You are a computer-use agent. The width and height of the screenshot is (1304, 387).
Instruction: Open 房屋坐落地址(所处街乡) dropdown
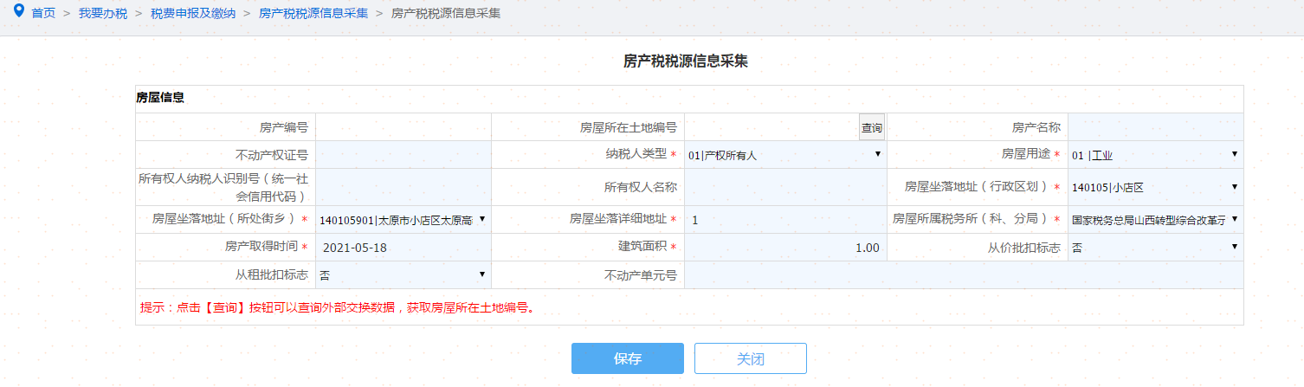403,219
